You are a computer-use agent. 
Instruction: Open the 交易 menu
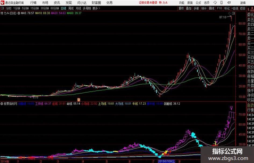click(109, 3)
